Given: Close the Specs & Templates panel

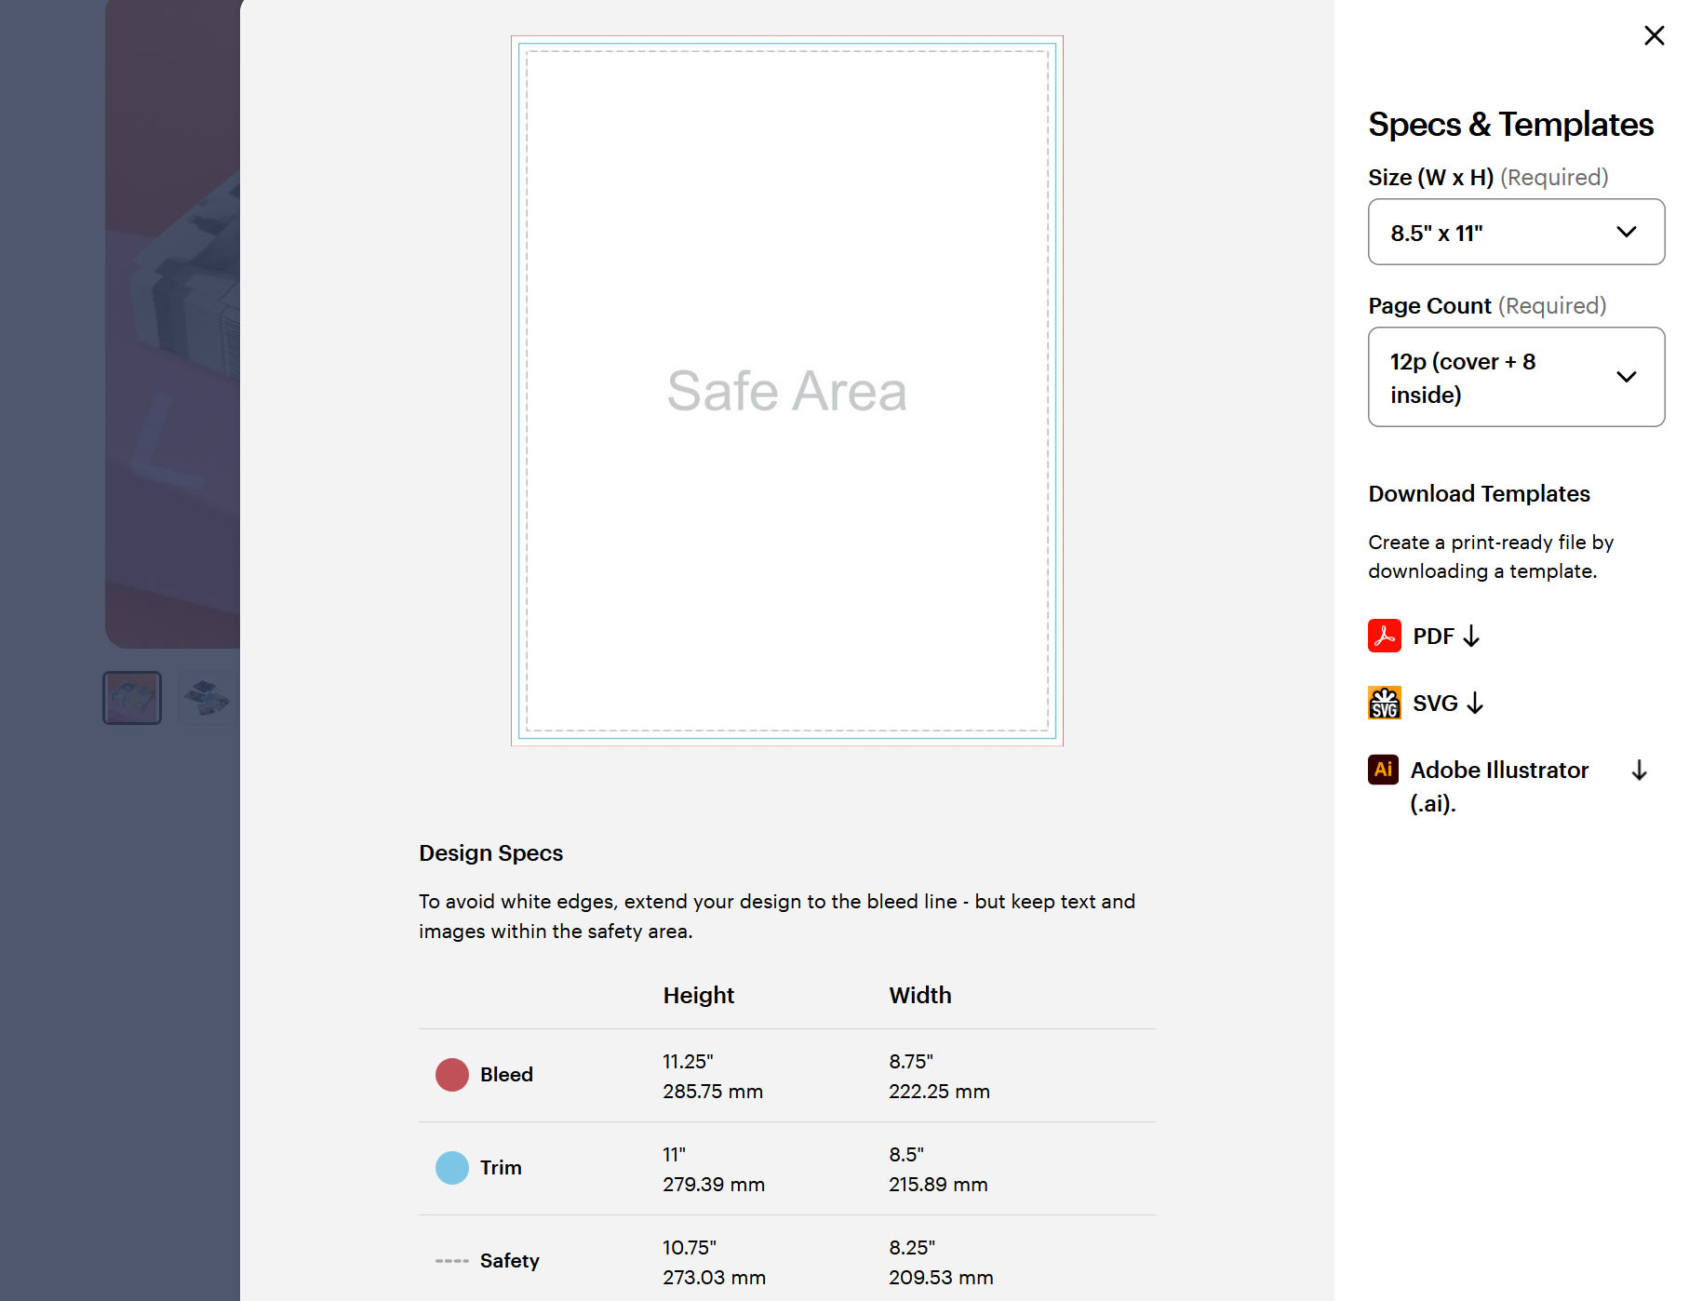Looking at the screenshot, I should (x=1654, y=35).
